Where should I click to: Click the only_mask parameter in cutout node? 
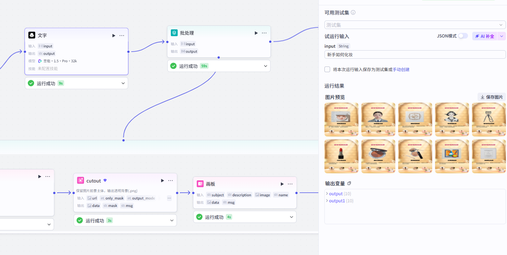112,198
